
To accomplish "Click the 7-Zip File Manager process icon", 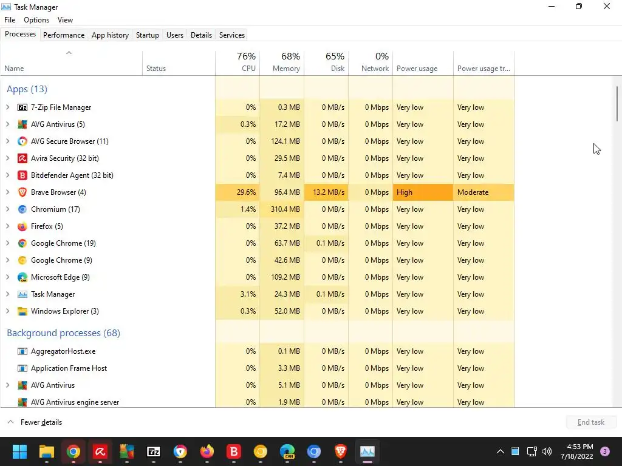I will pyautogui.click(x=22, y=107).
